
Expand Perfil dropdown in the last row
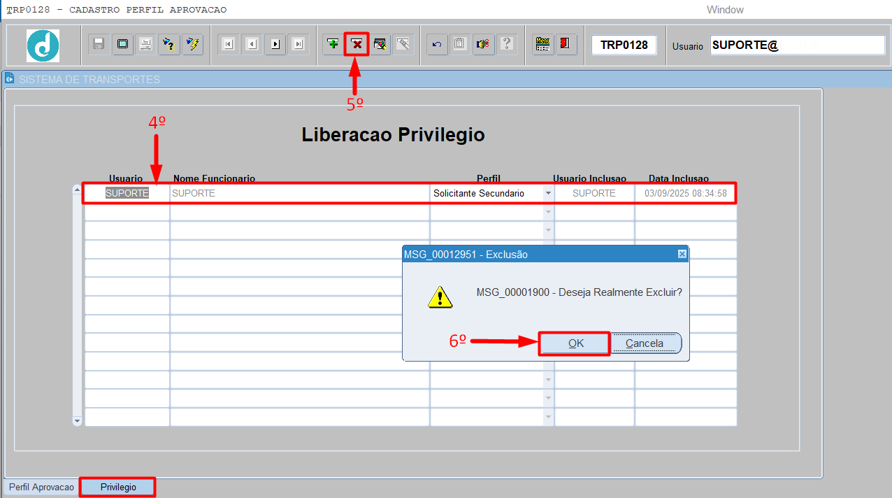[548, 417]
